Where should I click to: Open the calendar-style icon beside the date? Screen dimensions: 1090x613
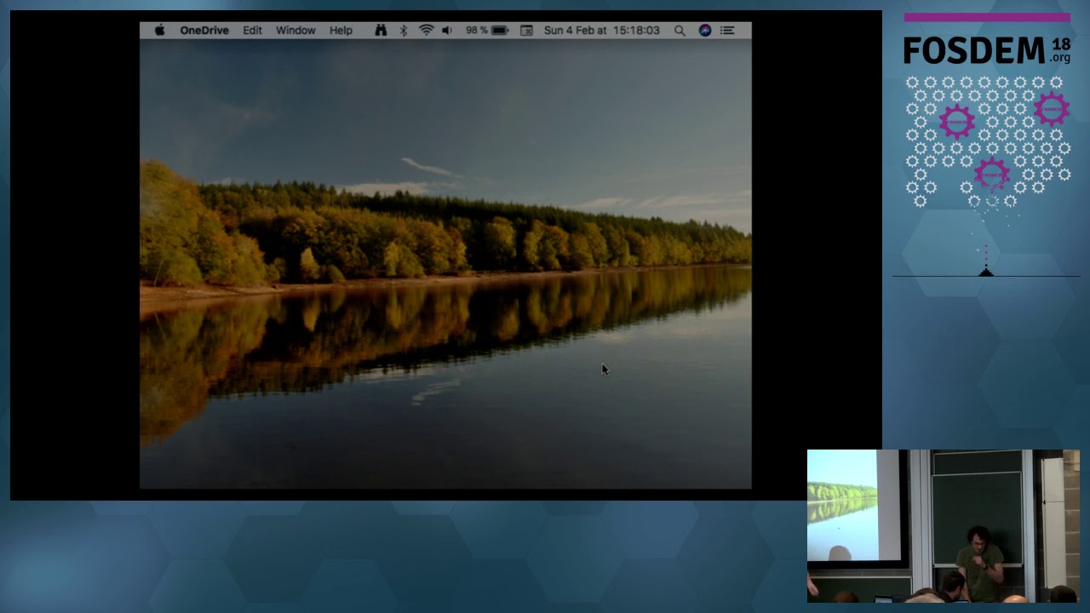click(526, 30)
